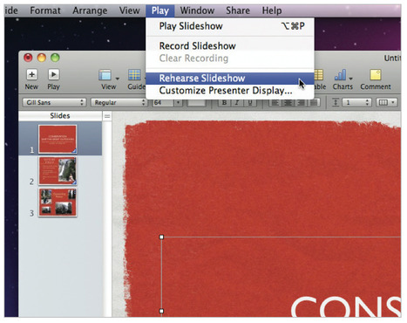Toggle Underline formatting
Screen dimensions: 407x323
click(x=250, y=102)
